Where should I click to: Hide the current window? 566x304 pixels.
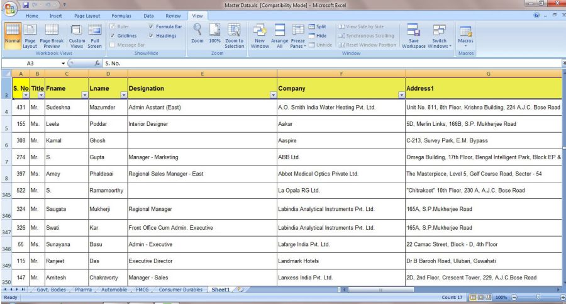pyautogui.click(x=318, y=36)
